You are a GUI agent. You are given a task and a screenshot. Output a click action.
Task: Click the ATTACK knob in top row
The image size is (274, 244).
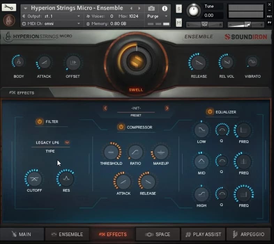pyautogui.click(x=44, y=62)
